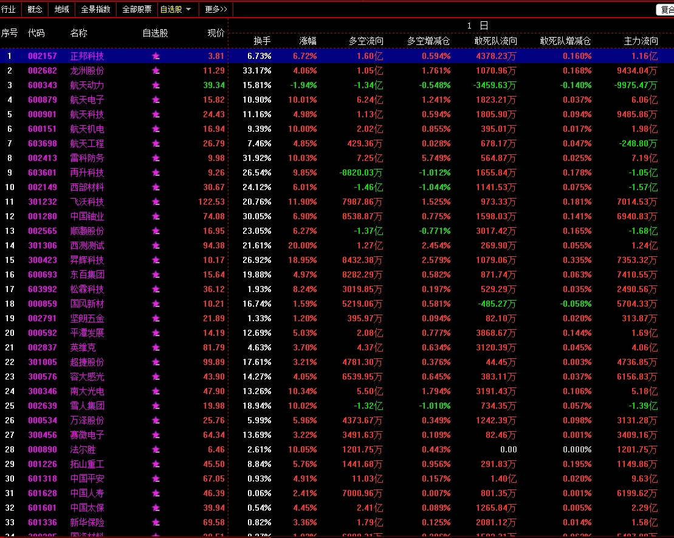Toggle favorite star for 东百集团
Viewport: 674px width, 538px height.
(156, 275)
